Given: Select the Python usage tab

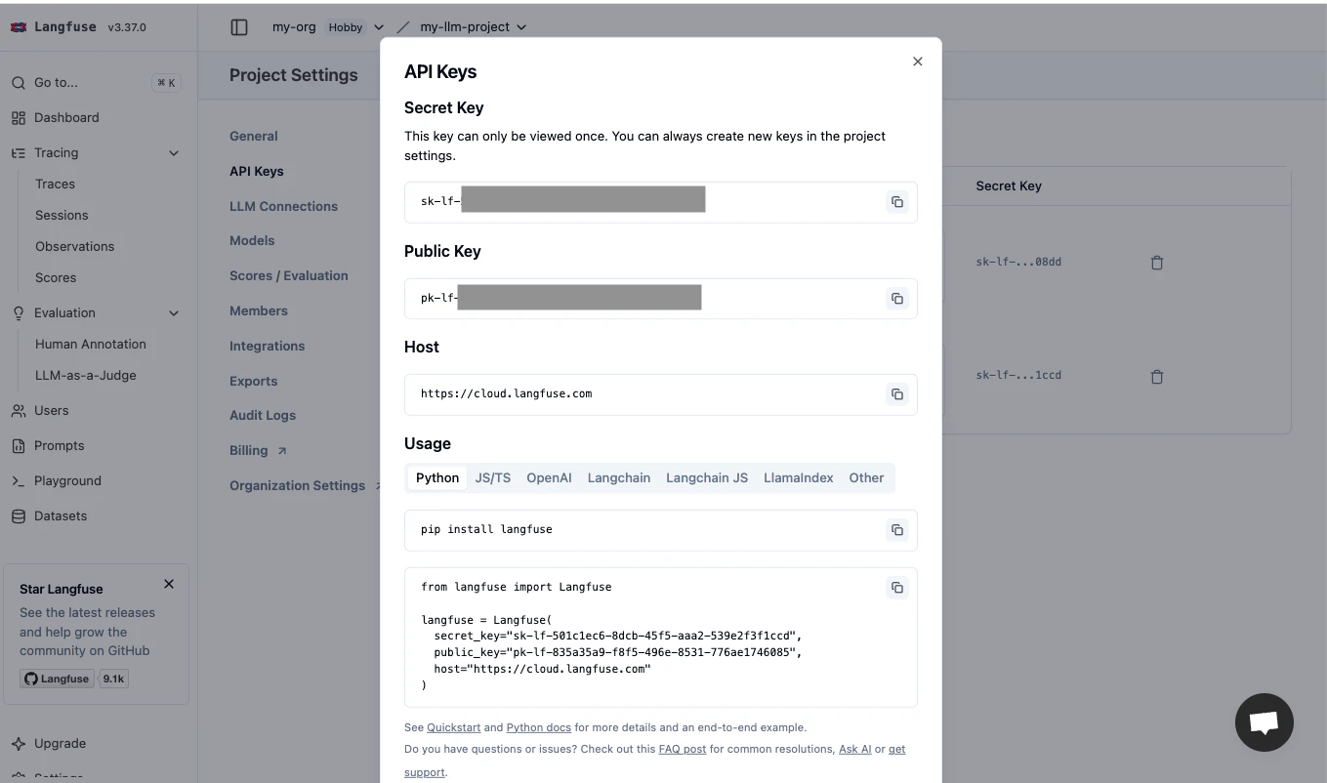Looking at the screenshot, I should [437, 478].
